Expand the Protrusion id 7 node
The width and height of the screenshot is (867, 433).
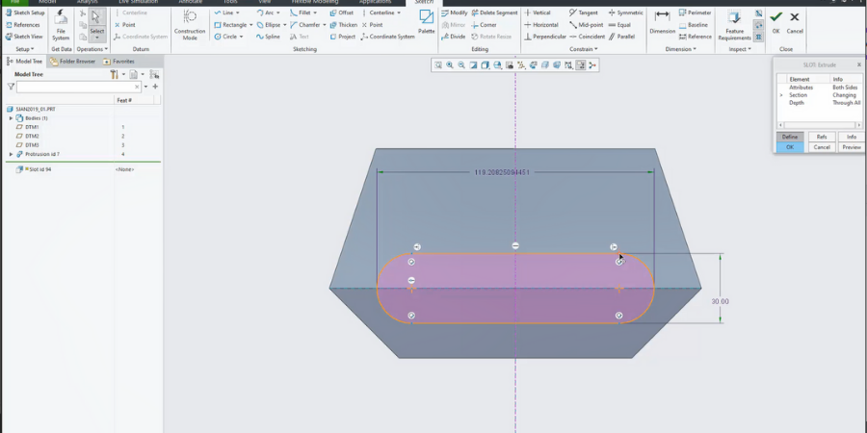point(11,154)
